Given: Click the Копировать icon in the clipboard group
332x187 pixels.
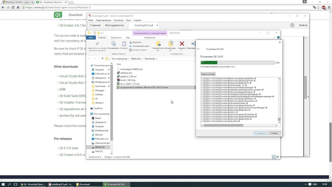Looking at the screenshot, I should 114,44.
